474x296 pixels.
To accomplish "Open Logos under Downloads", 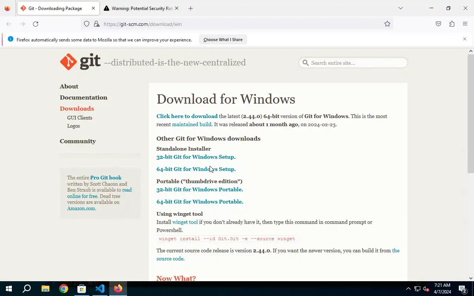I will pos(73,126).
